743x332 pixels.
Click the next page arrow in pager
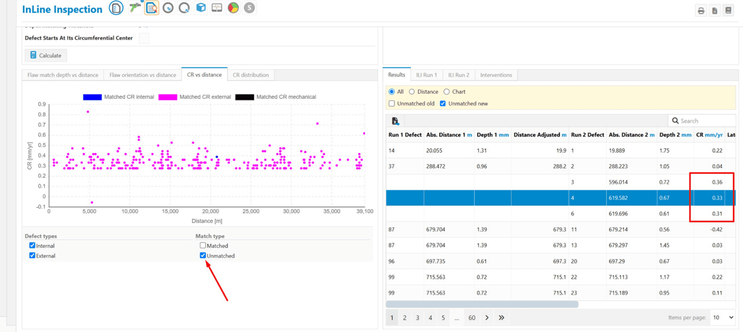click(487, 317)
